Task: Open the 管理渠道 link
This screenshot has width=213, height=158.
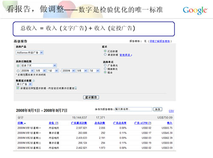Action: pos(126,55)
